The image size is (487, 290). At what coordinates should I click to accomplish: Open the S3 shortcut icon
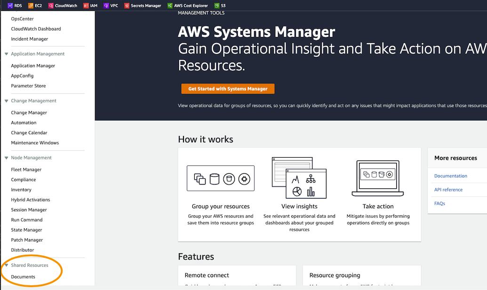pyautogui.click(x=217, y=6)
